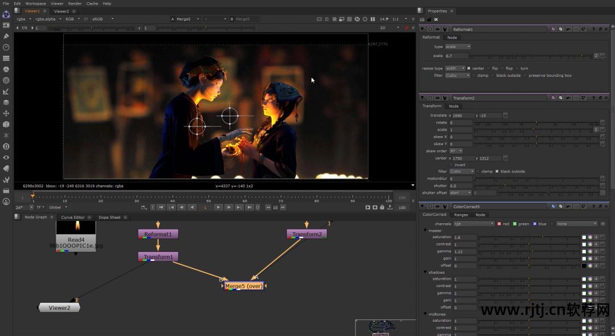The height and width of the screenshot is (336, 615).
Task: Select the Merge5 (over) node
Action: point(243,286)
